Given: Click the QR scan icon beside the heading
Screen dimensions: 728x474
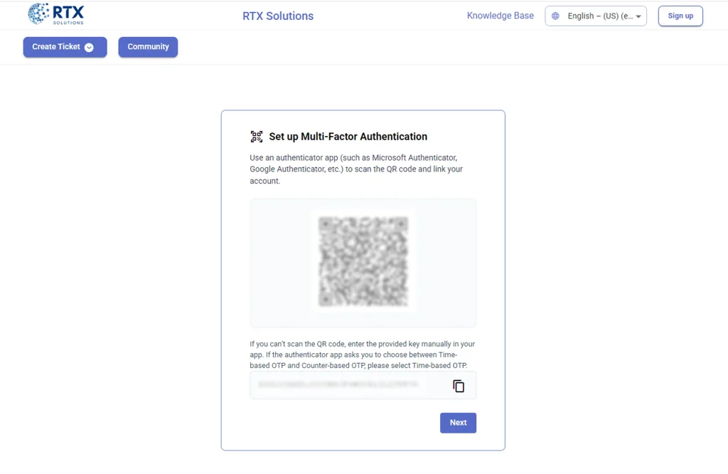Looking at the screenshot, I should pyautogui.click(x=256, y=136).
